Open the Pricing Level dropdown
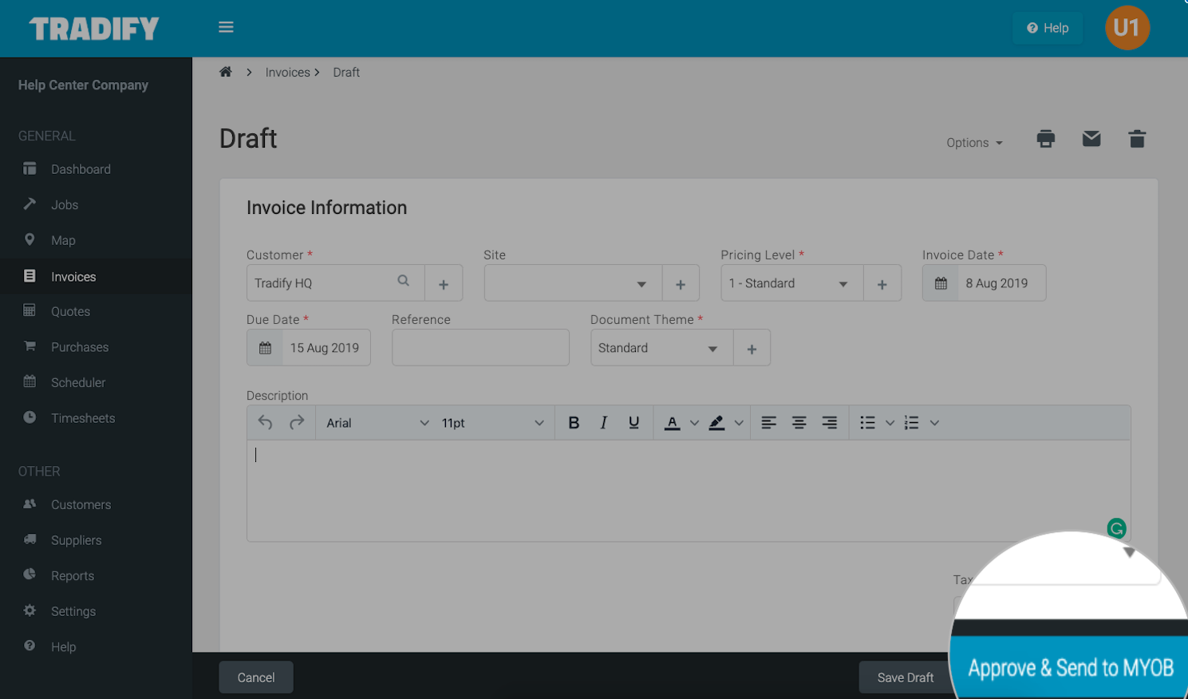The height and width of the screenshot is (699, 1188). [x=792, y=283]
